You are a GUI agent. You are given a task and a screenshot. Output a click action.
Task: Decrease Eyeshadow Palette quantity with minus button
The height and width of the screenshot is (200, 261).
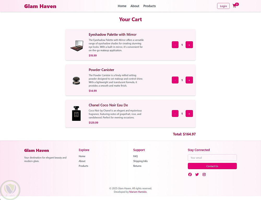tap(175, 45)
